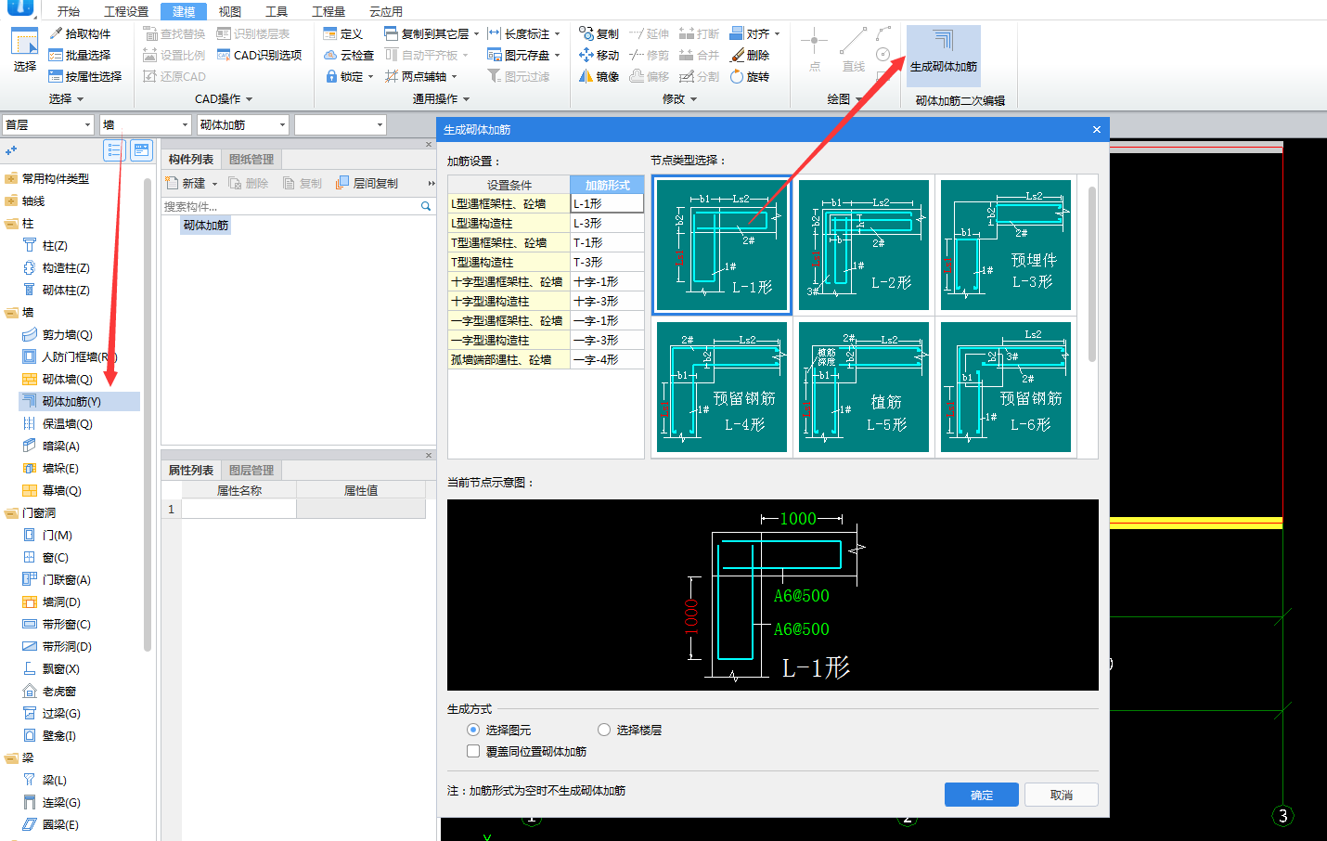Screen dimensions: 1327x841
Task: Click the large 选择 tool
Action: (24, 51)
